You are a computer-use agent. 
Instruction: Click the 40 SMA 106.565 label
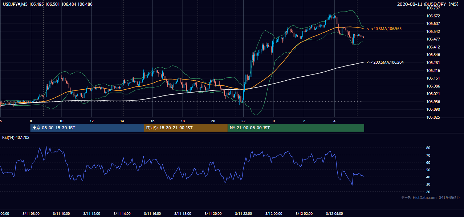coord(384,29)
